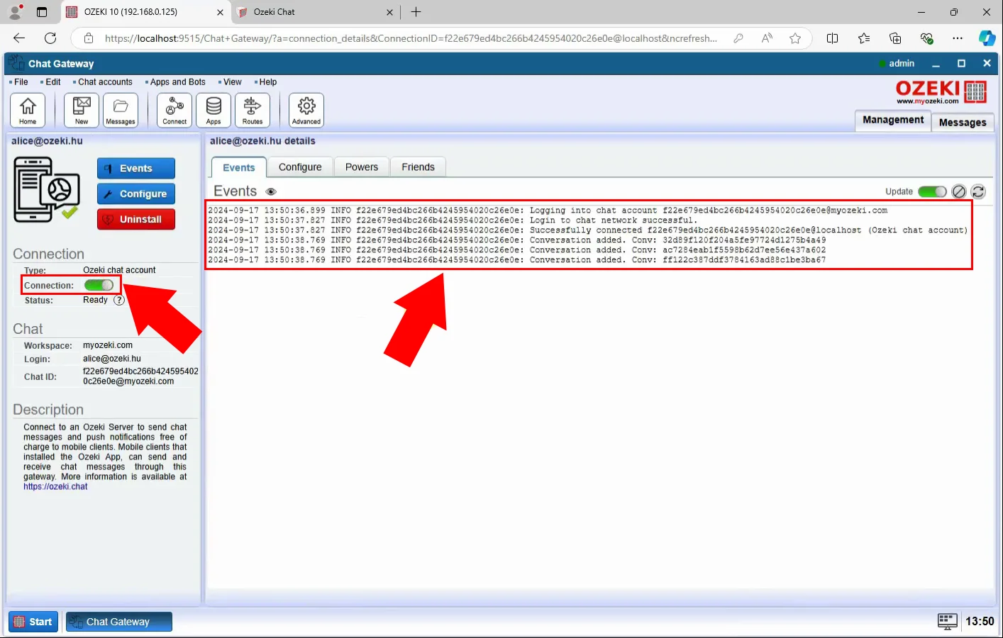The width and height of the screenshot is (1003, 638).
Task: Select the OZEKI 10 browser tab
Action: click(x=145, y=12)
